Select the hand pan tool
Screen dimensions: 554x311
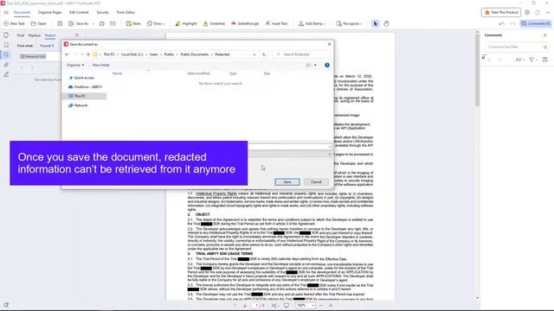(x=386, y=23)
